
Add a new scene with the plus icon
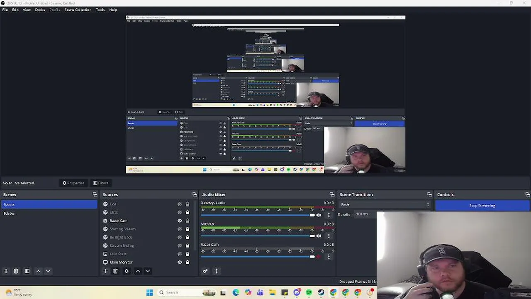6,271
